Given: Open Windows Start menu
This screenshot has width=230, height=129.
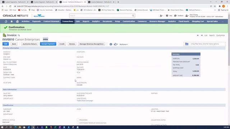Looking at the screenshot, I should click(2, 127).
